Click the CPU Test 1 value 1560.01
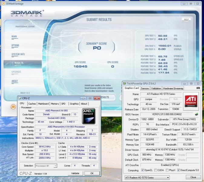Viewport: 204px width, 182px height. coord(165,46)
